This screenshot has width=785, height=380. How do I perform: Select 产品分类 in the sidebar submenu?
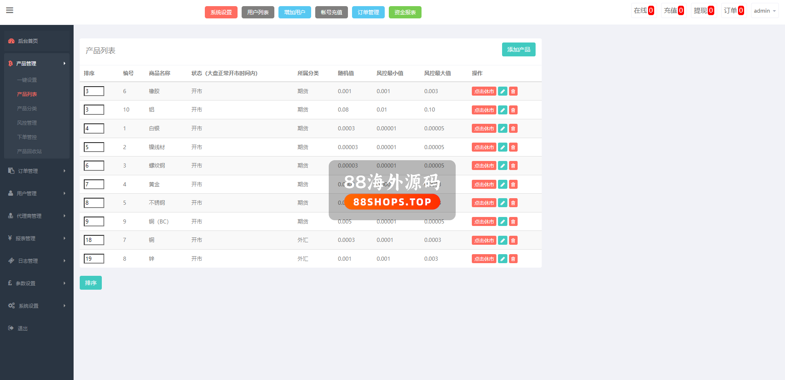[x=27, y=108]
